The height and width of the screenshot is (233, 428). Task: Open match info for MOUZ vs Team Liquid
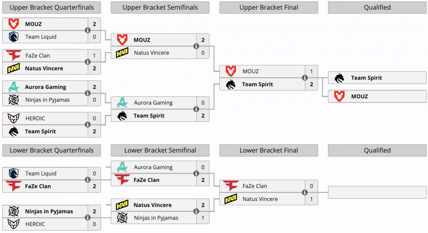click(87, 30)
